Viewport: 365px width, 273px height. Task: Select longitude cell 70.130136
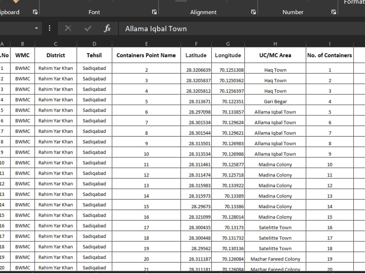point(228,247)
